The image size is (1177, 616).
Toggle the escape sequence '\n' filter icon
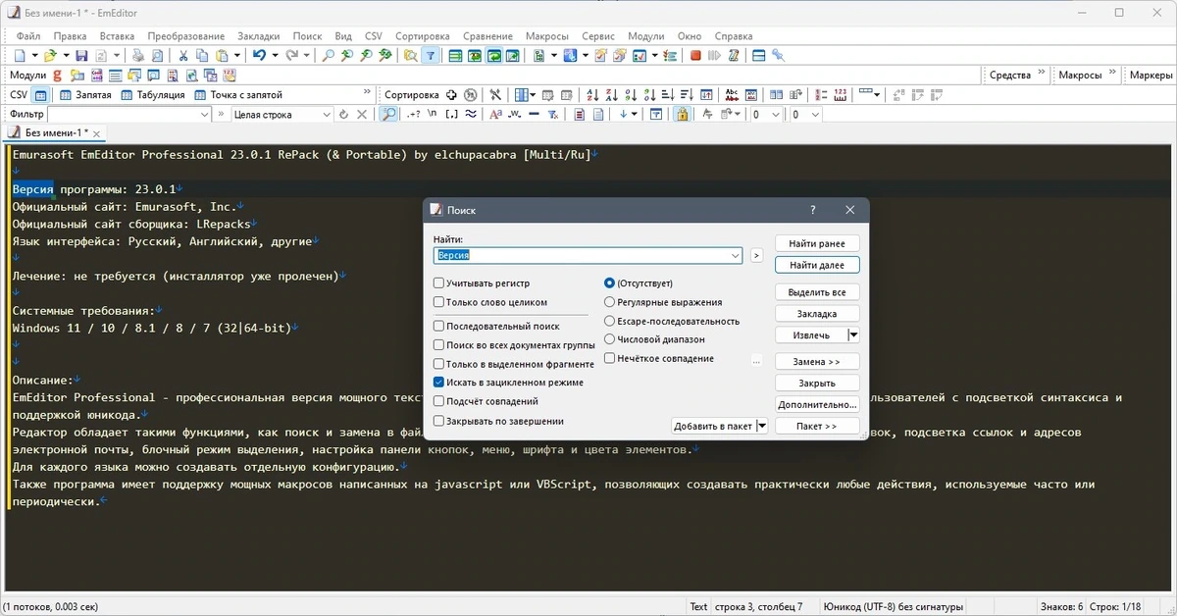[432, 115]
